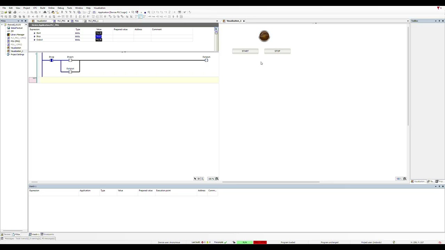Collapse the project root node in POUs tree
Viewport: 445px width, 250px height.
pos(2,25)
